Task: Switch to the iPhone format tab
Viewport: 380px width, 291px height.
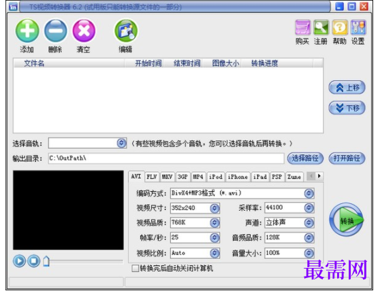Action: click(238, 177)
